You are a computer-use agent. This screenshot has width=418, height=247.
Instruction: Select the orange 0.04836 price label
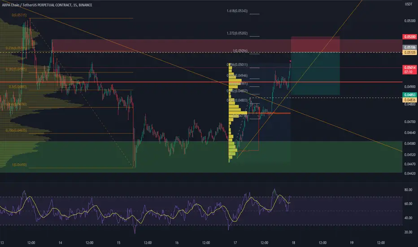click(409, 100)
